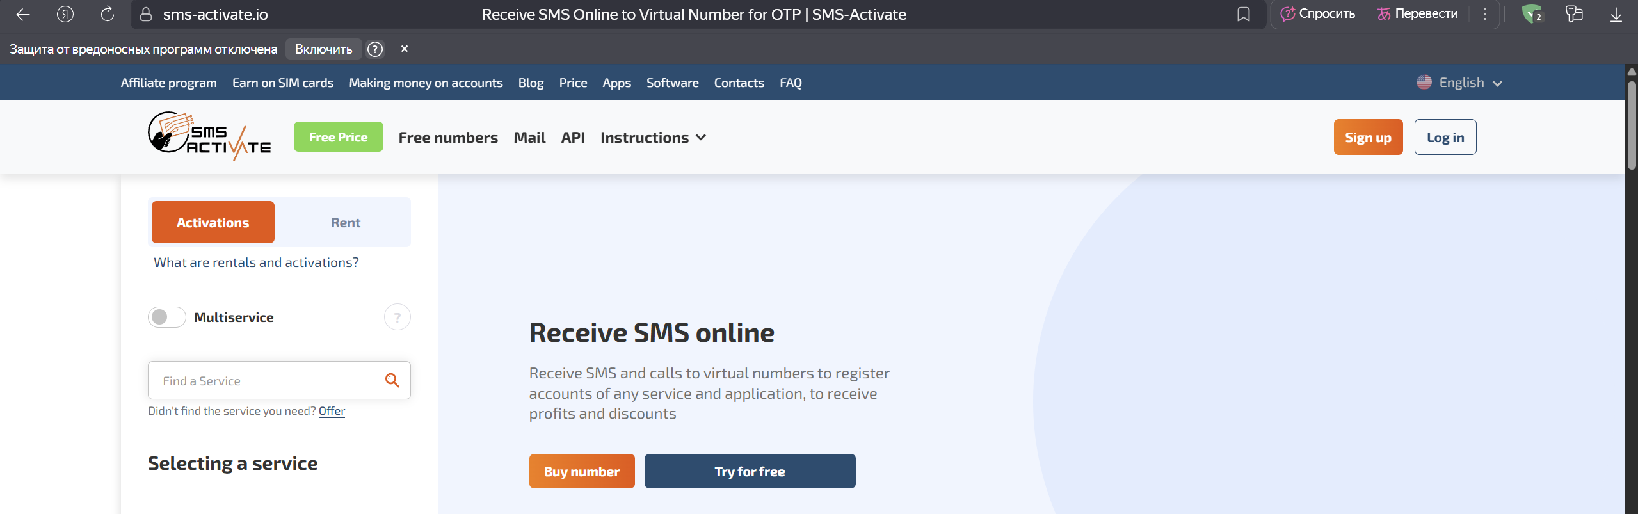Open the Apps link
This screenshot has width=1638, height=514.
(x=616, y=83)
